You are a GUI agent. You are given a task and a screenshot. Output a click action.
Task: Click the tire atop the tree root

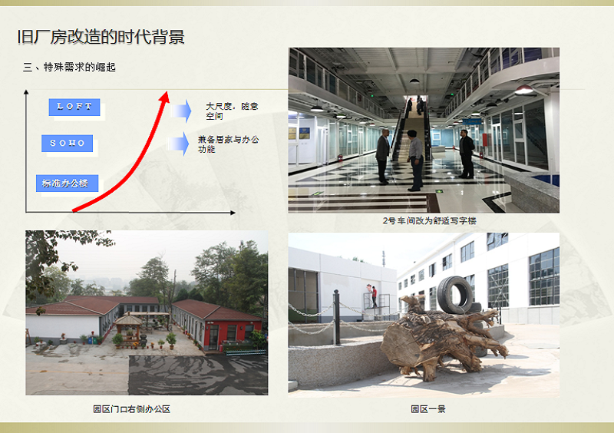click(455, 293)
